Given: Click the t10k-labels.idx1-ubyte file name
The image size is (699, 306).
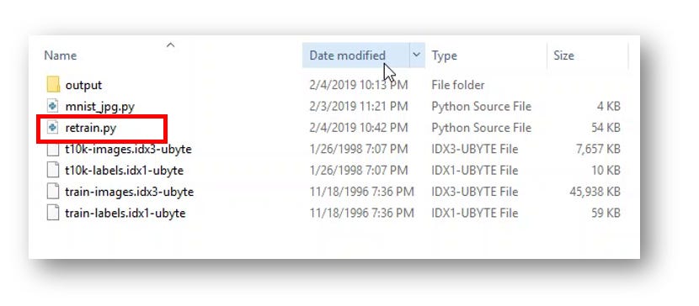Looking at the screenshot, I should pos(125,171).
